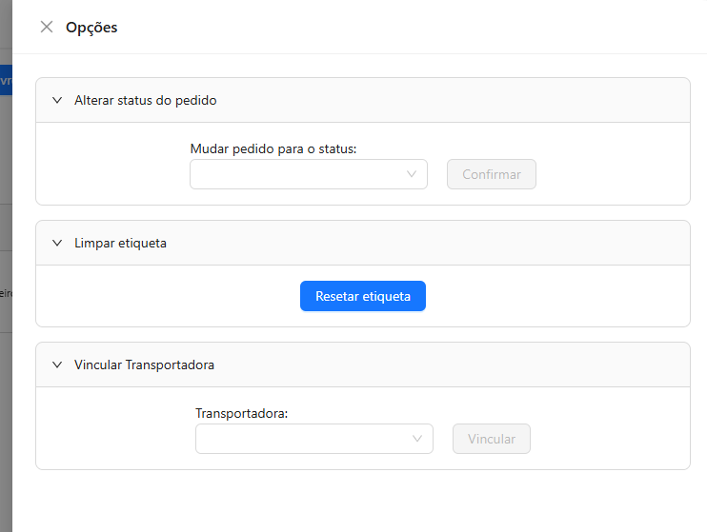Click the Transportadora field label
This screenshot has height=532, width=707.
241,414
